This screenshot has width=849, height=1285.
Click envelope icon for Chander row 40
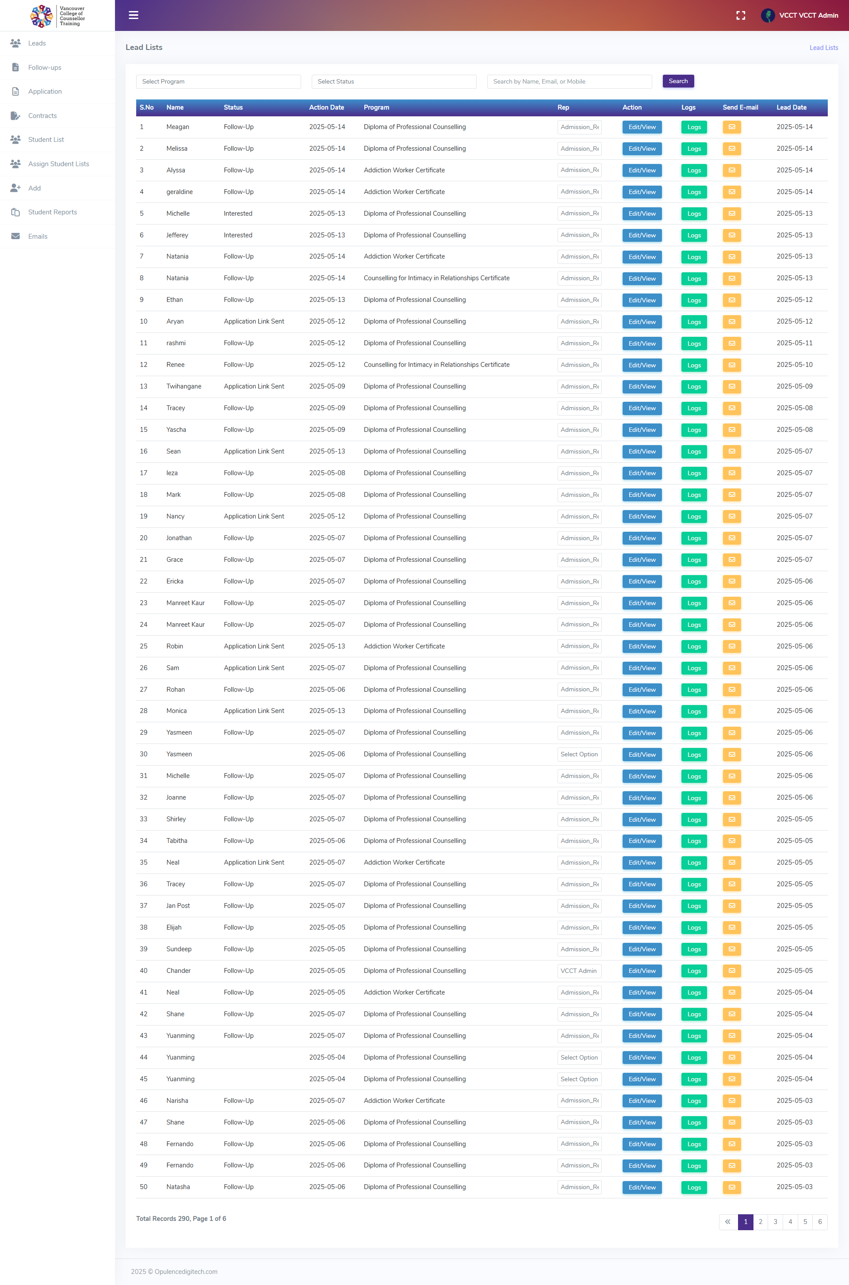(731, 971)
